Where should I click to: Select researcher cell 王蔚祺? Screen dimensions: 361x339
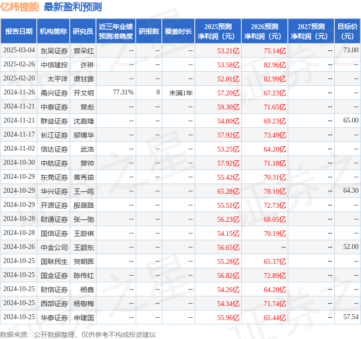[84, 233]
